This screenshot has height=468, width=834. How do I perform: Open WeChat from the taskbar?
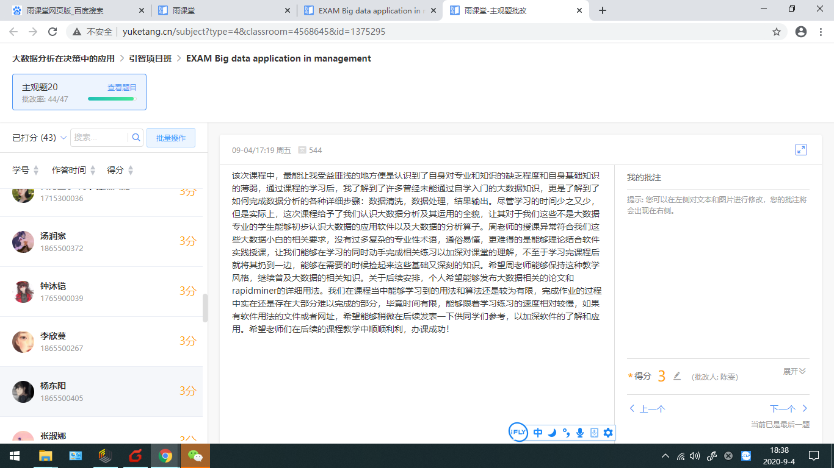click(195, 456)
